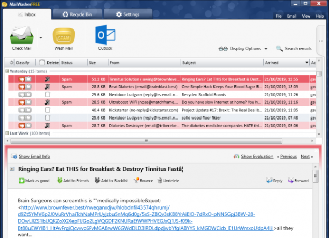
Task: Click in the Search emails field
Action: 298,49
